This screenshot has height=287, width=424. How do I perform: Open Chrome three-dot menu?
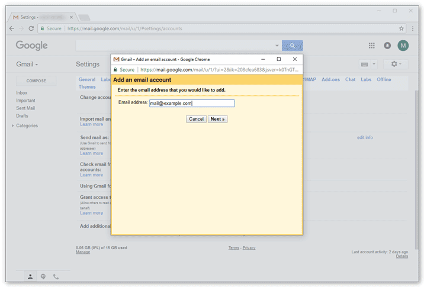pyautogui.click(x=412, y=28)
